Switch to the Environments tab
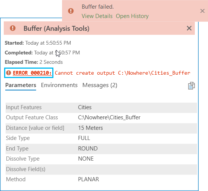 click(x=59, y=85)
